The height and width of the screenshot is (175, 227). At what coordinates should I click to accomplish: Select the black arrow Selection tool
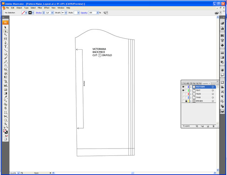6,27
